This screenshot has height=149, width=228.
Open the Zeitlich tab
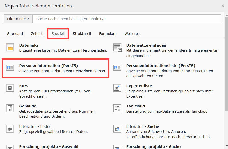[37, 34]
